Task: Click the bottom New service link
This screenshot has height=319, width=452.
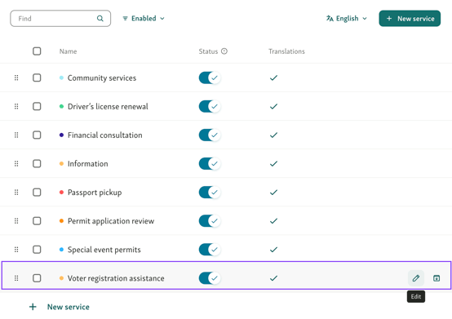Action: (69, 307)
